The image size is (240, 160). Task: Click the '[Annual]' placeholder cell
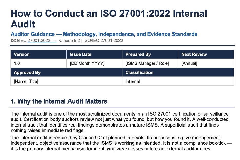(206, 63)
